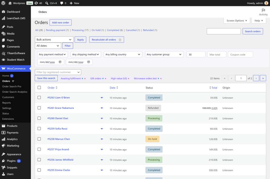The image size is (270, 179).
Task: Click the plus New icon
Action: click(x=71, y=3)
